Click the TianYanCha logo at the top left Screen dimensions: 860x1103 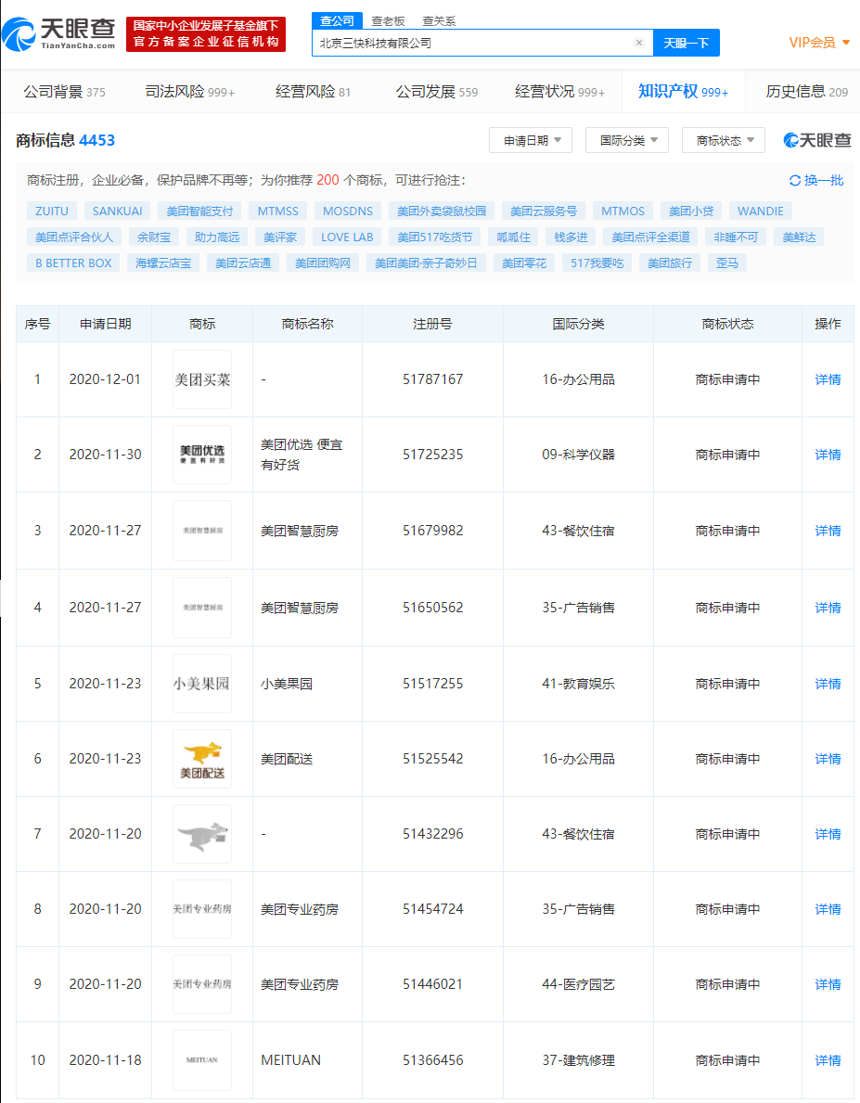[x=59, y=33]
